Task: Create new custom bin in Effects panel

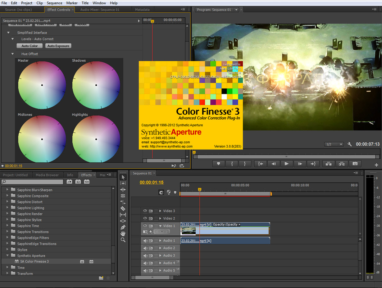Action: (101, 278)
